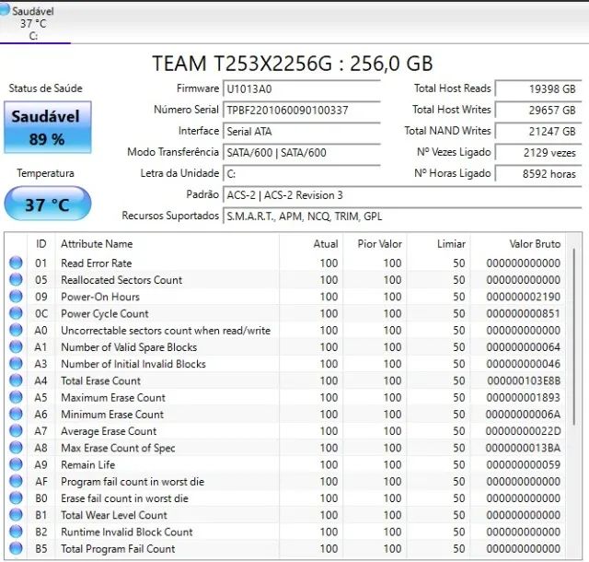The height and width of the screenshot is (562, 589).
Task: Click the Total Host Reads value box
Action: (x=537, y=89)
